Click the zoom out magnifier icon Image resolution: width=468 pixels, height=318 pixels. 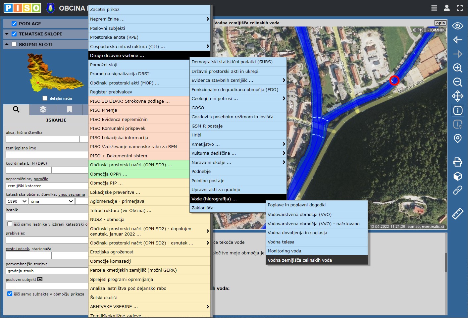pos(457,82)
